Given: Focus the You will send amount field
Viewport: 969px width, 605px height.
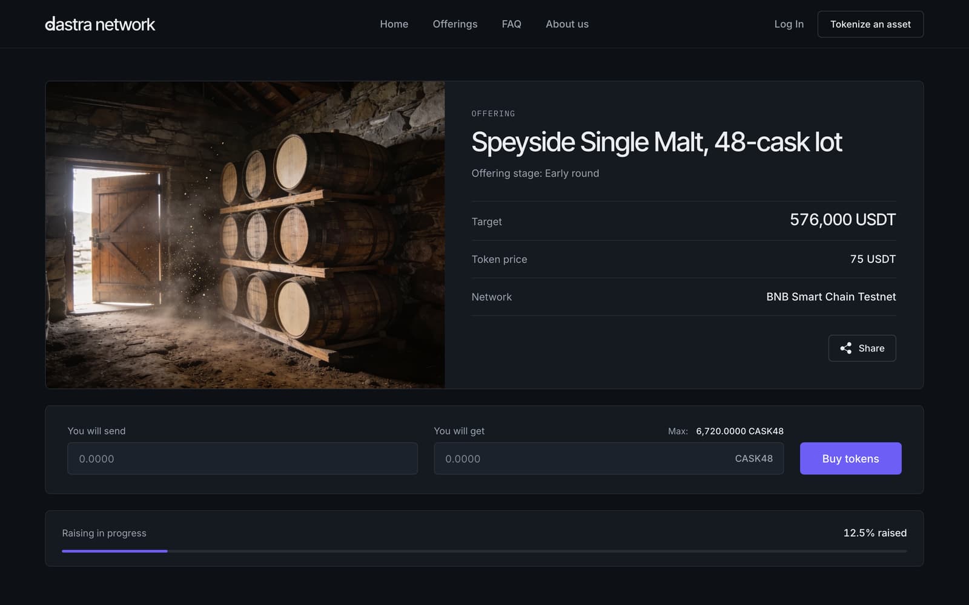Looking at the screenshot, I should tap(242, 459).
